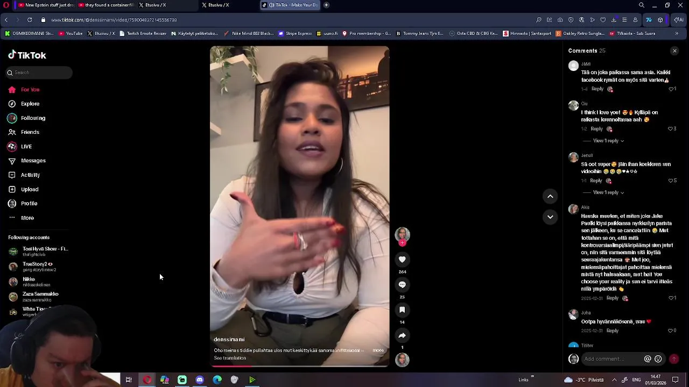
Task: Open the Following feed
Action: click(x=27, y=118)
